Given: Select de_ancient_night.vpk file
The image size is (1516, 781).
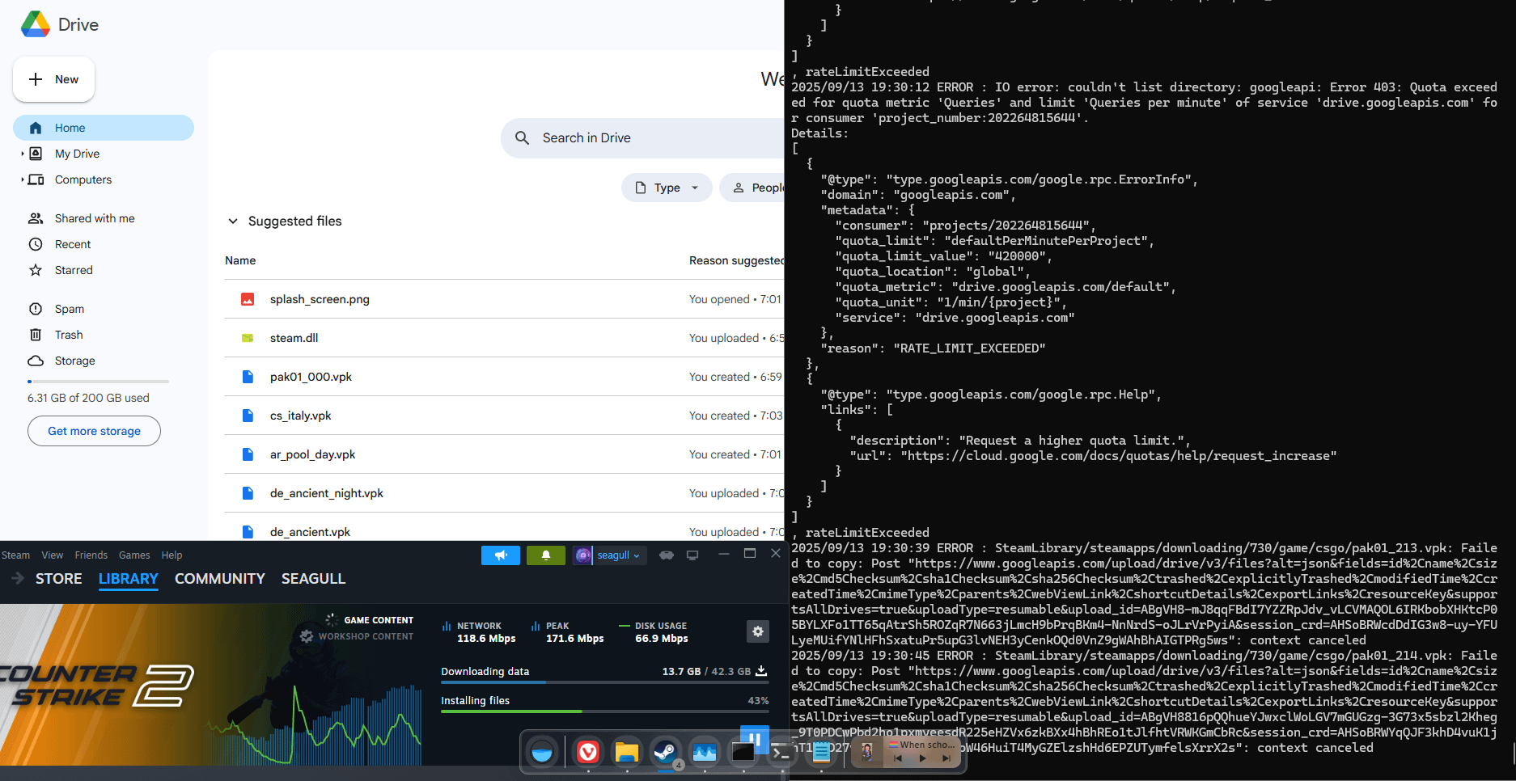Looking at the screenshot, I should click(504, 493).
